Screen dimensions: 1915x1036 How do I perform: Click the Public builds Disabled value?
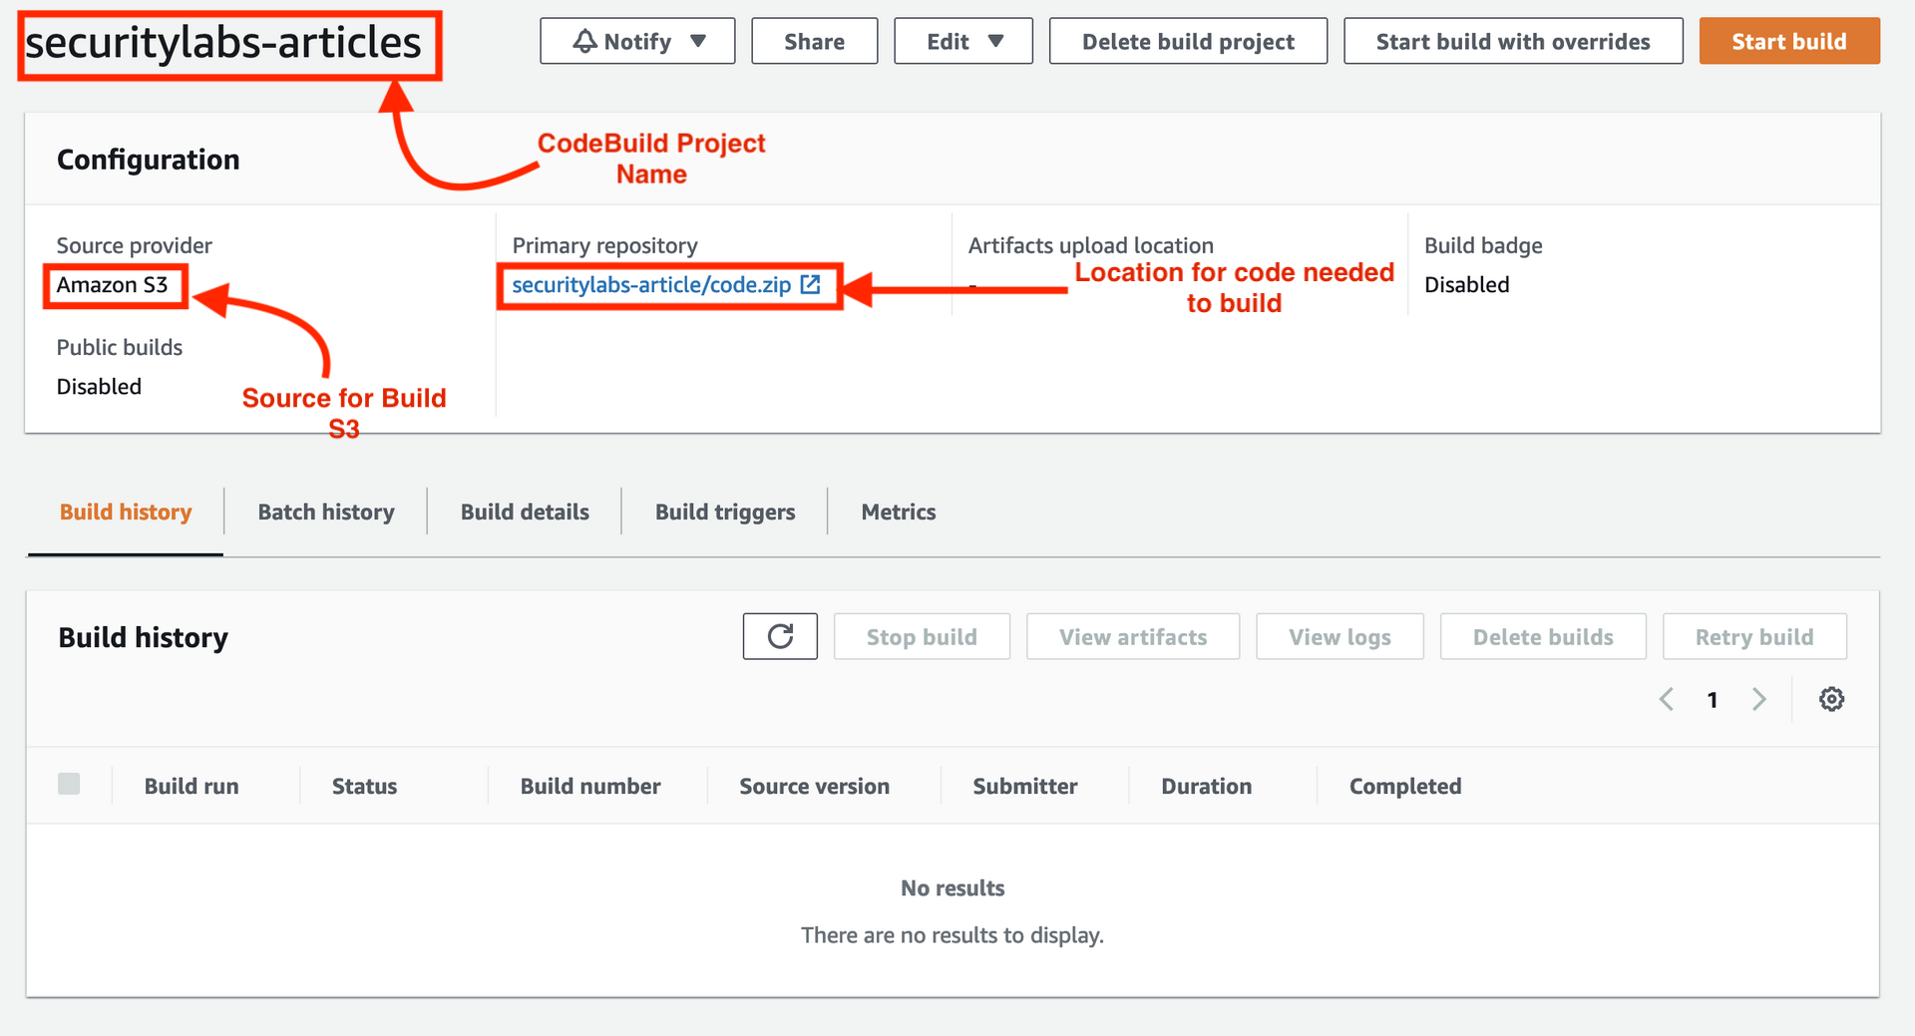click(99, 387)
